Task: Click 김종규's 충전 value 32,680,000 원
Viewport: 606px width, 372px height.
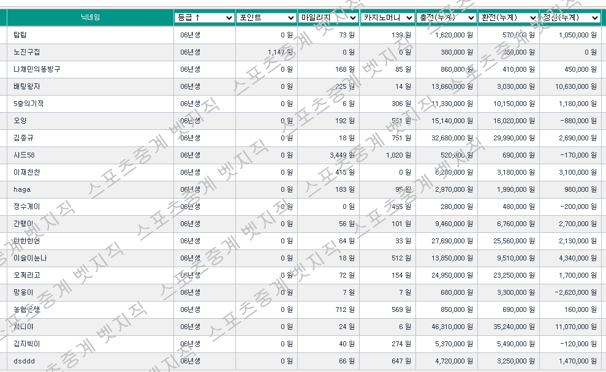Action: pyautogui.click(x=453, y=138)
